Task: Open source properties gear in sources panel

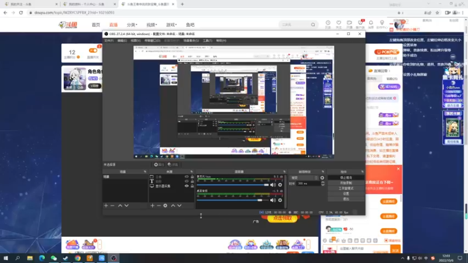Action: pos(165,206)
